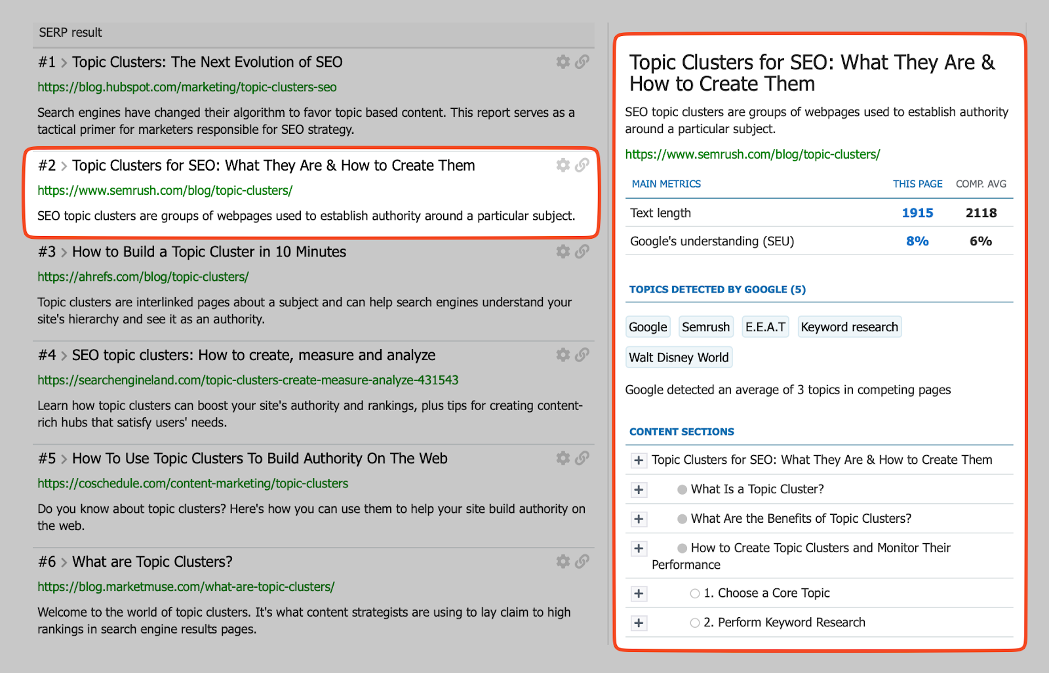
Task: Open blog.marketmuse.com result URL
Action: (186, 587)
